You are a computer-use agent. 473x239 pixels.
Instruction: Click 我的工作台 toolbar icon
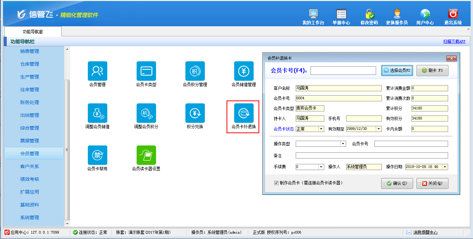tap(313, 14)
